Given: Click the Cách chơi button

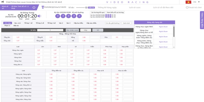Looking at the screenshot, I should click(x=126, y=23).
